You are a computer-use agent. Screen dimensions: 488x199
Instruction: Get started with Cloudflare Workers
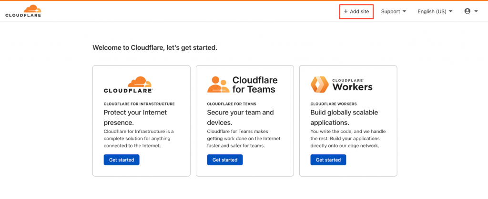point(328,160)
